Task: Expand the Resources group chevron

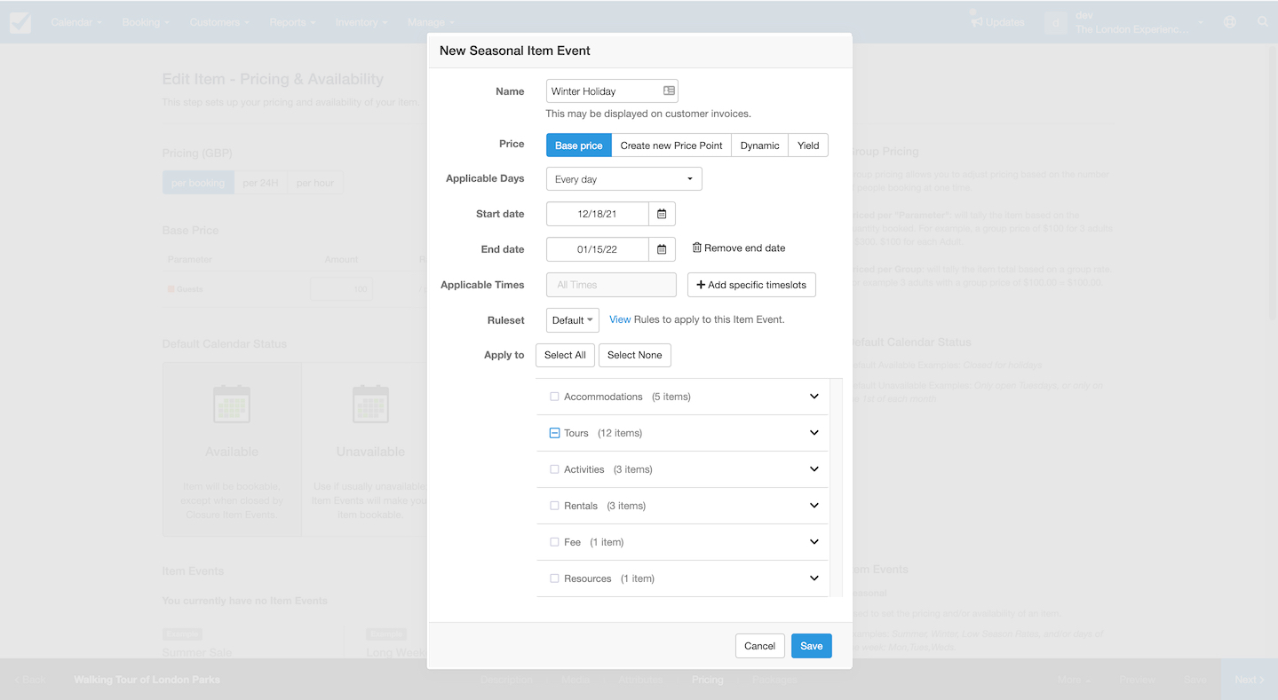Action: [814, 578]
